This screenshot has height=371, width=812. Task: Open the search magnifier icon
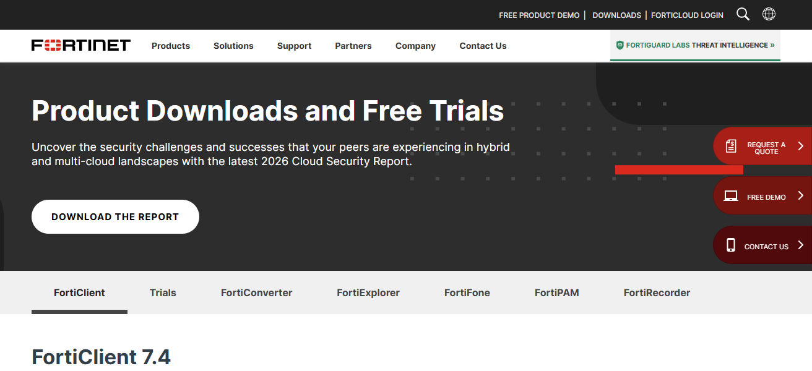tap(743, 14)
